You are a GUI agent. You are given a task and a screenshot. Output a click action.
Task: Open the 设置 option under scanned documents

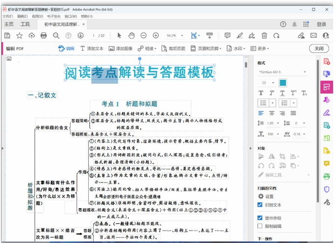(266, 196)
